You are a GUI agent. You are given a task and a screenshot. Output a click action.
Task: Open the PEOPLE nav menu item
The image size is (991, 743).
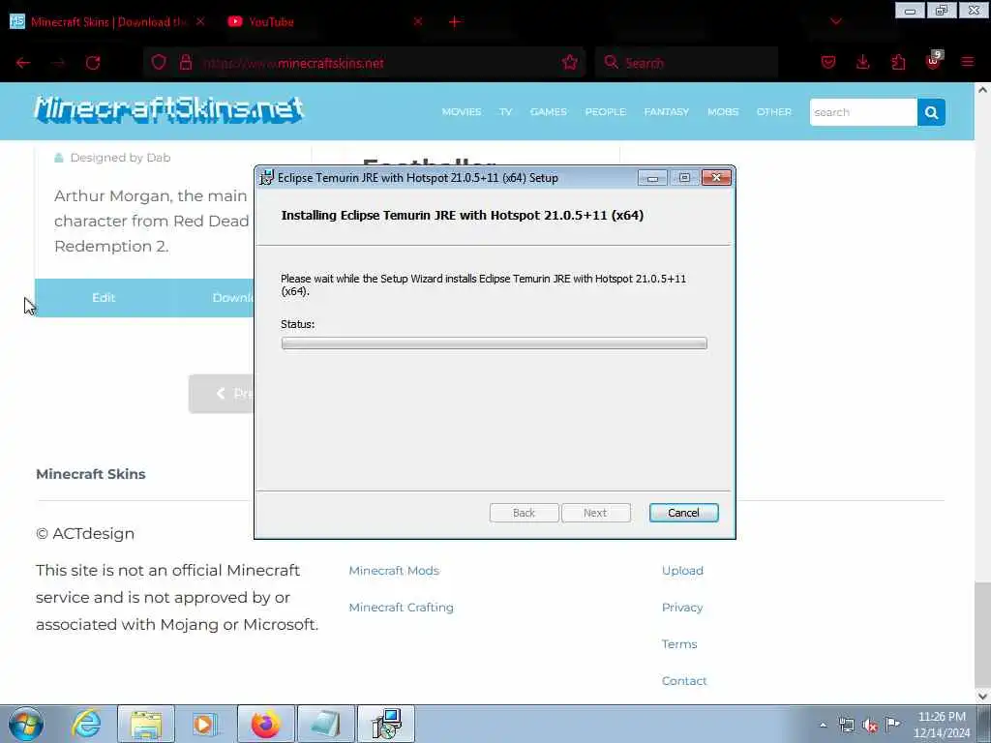point(606,112)
